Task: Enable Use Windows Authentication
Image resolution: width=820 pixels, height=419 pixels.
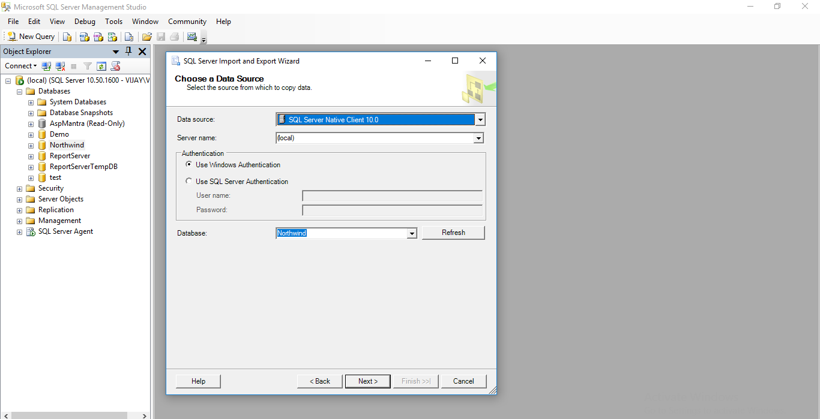Action: point(189,164)
